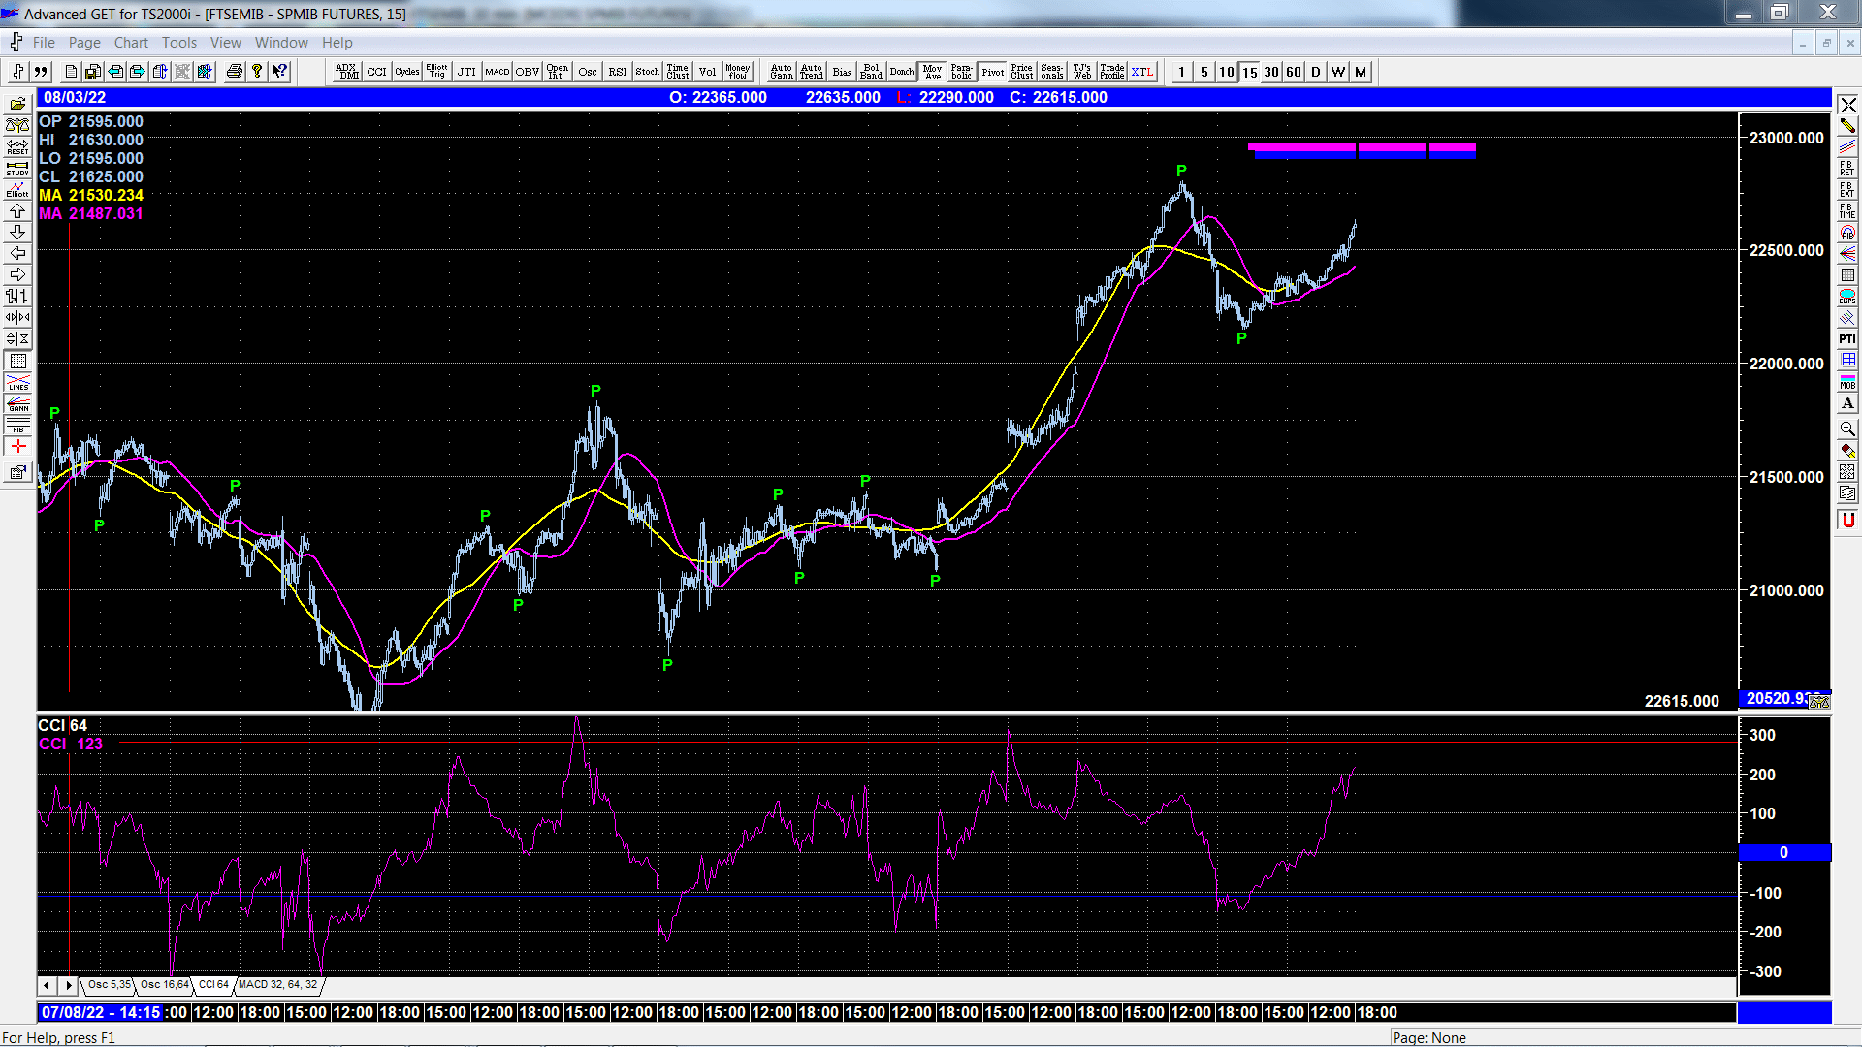Viewport: 1862px width, 1047px height.
Task: Click the JTI toolbar button
Action: pos(466,72)
